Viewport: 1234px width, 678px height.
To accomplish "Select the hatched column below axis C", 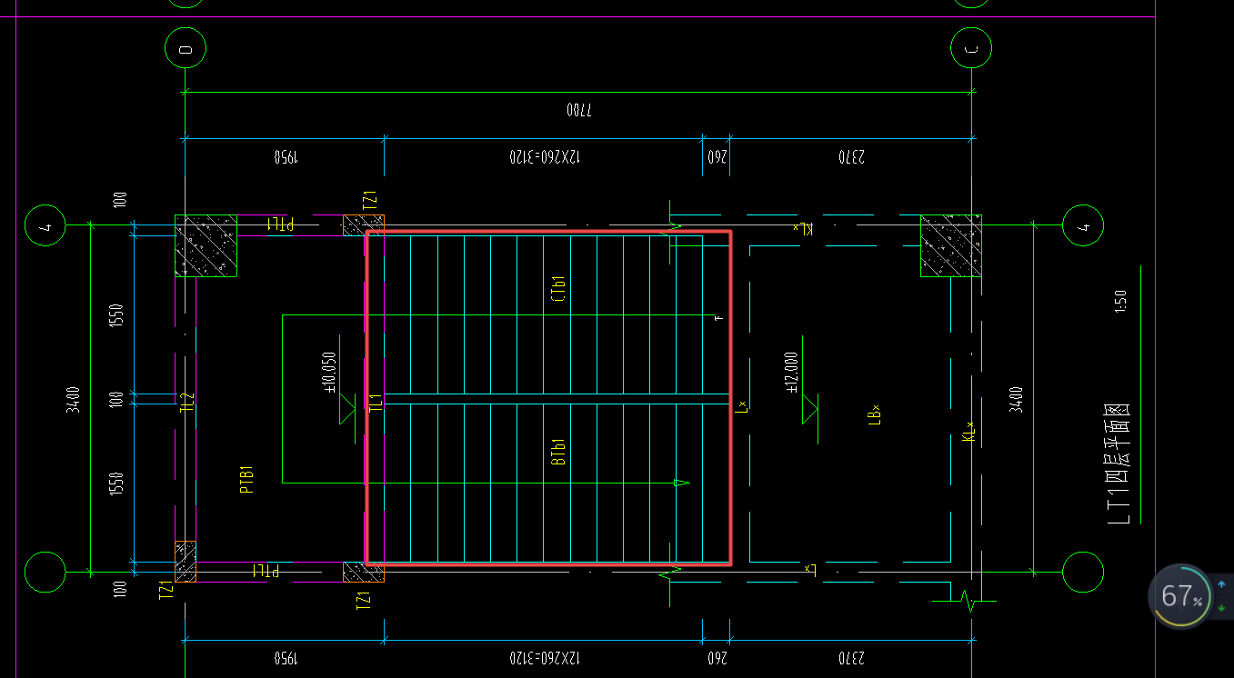I will click(951, 245).
